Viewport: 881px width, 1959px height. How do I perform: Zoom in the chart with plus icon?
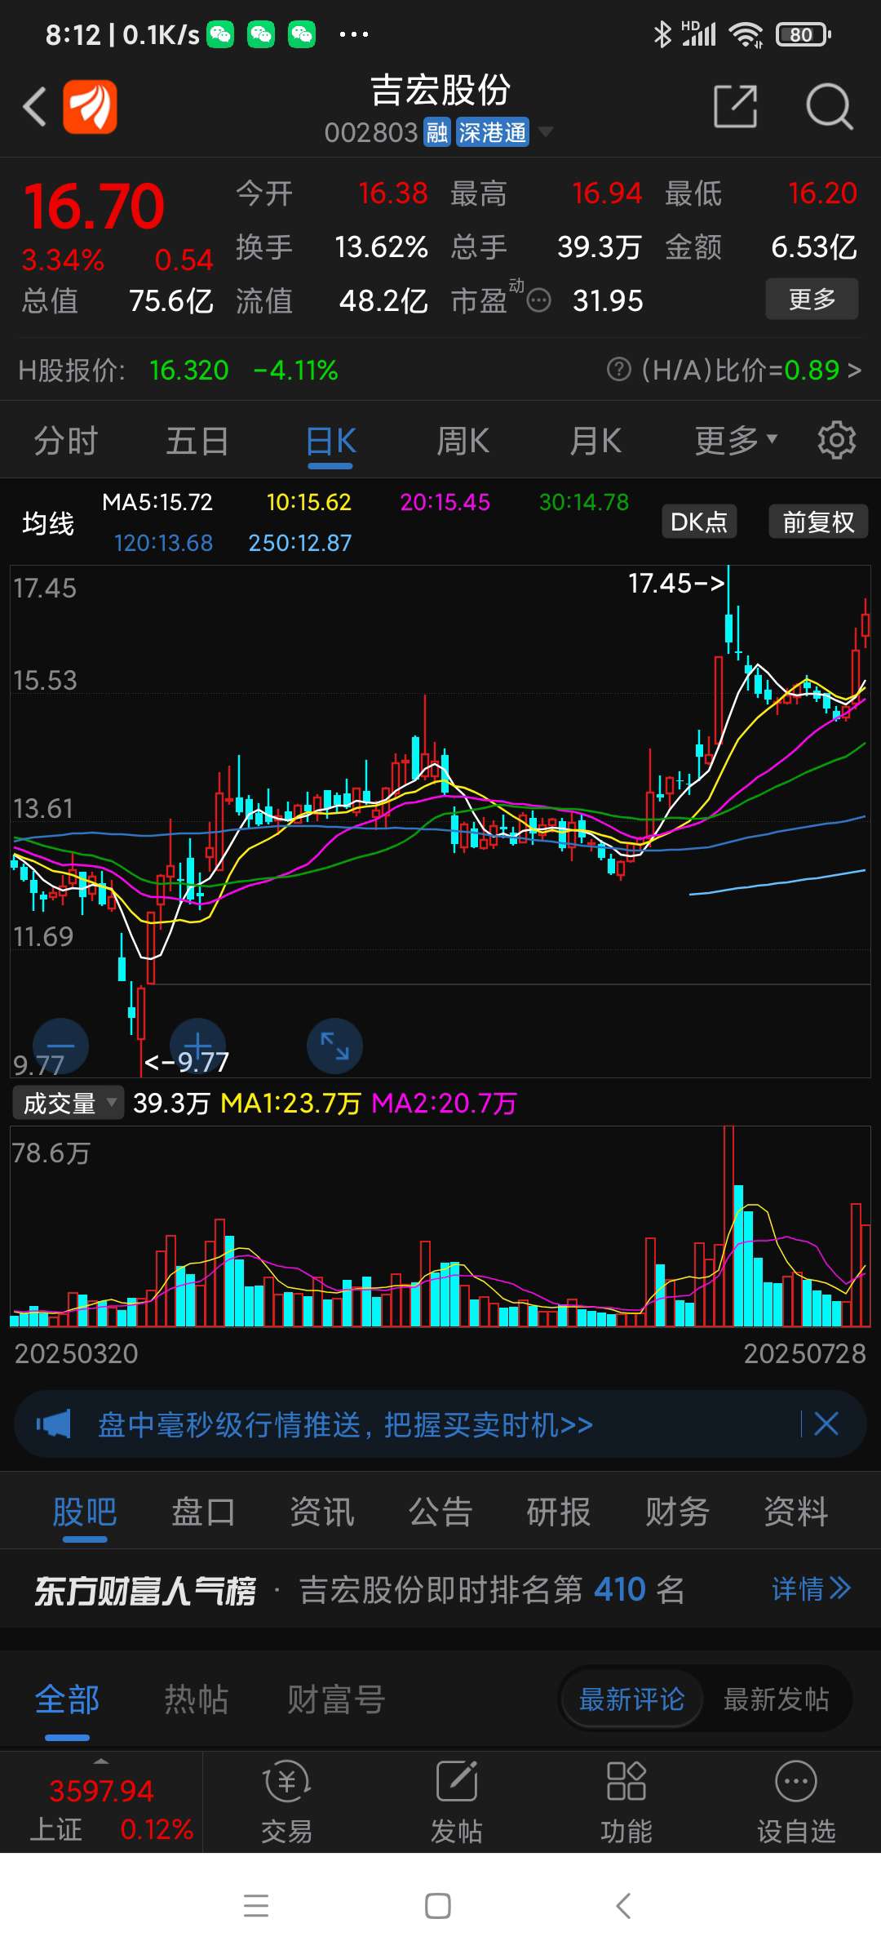(197, 1046)
